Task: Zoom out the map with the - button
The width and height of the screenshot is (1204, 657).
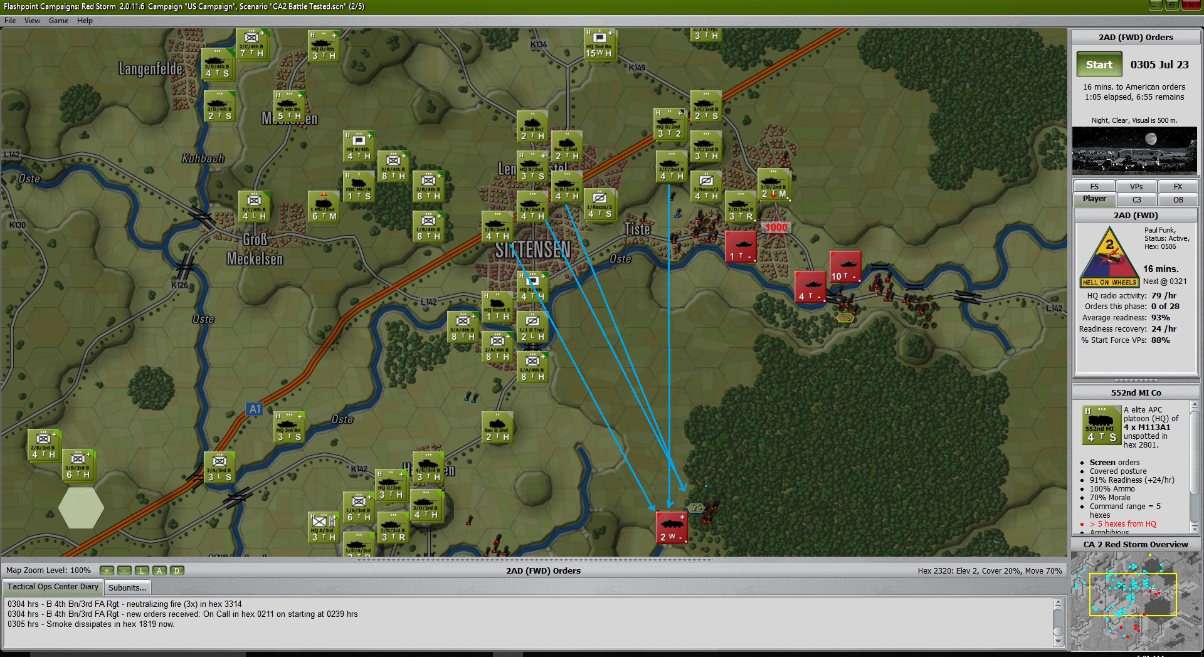Action: pyautogui.click(x=124, y=570)
